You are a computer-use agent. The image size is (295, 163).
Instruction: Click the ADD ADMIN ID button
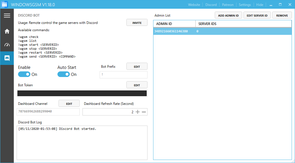pos(228,15)
